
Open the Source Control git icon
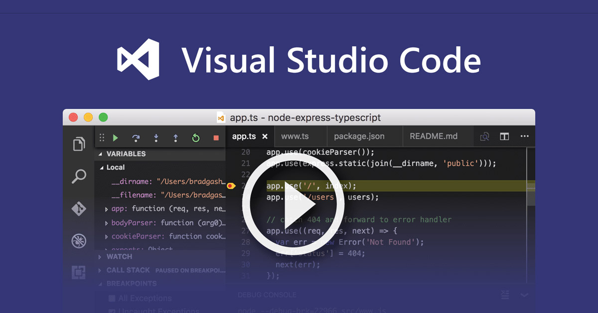79,208
